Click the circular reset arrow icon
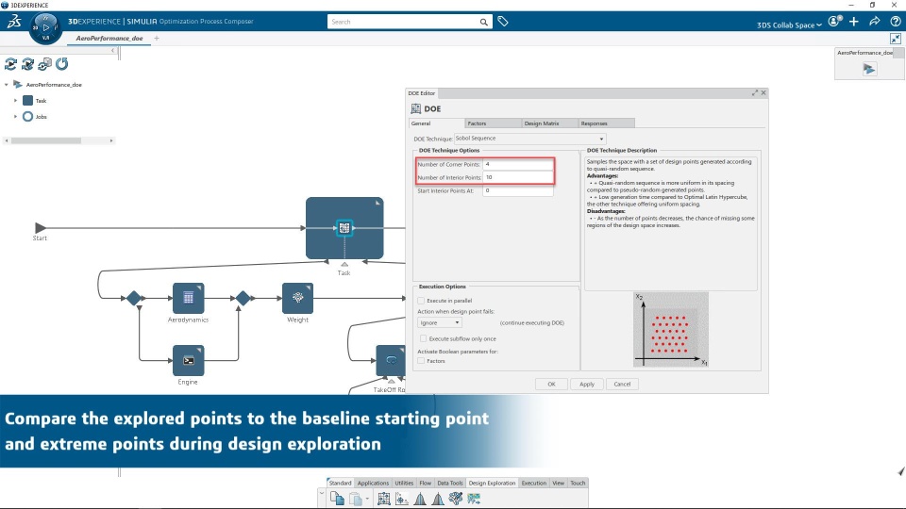 62,63
